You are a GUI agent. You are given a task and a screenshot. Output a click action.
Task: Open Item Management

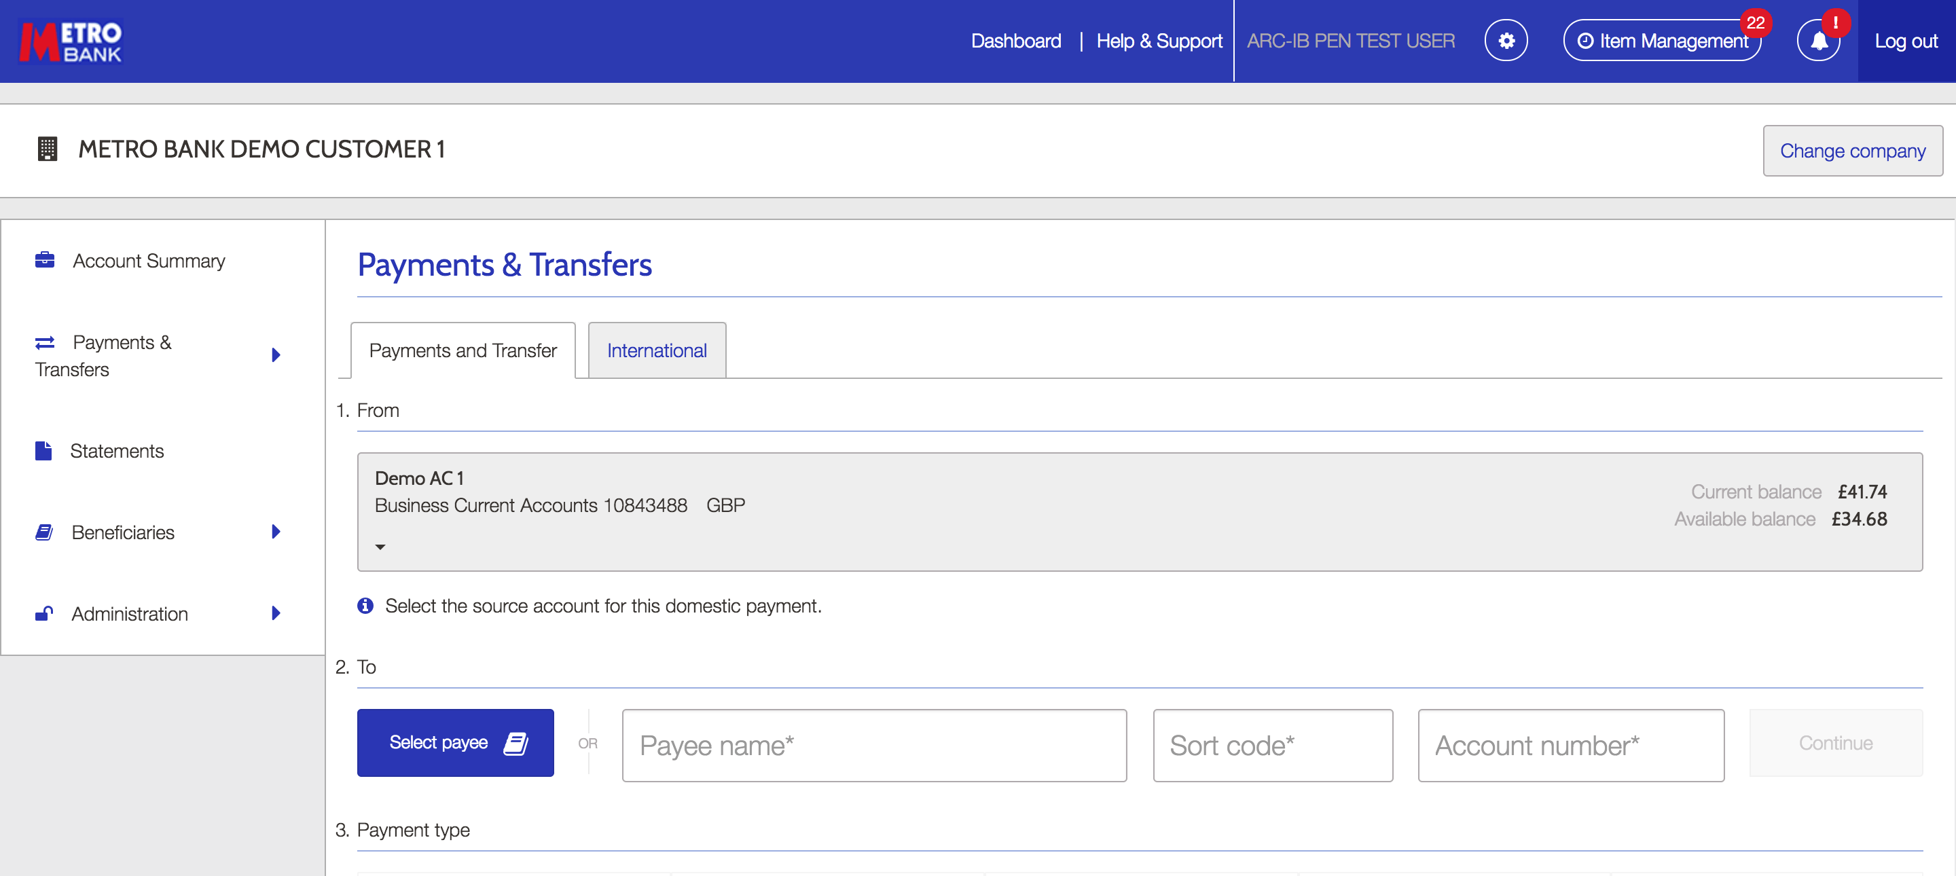(x=1662, y=41)
